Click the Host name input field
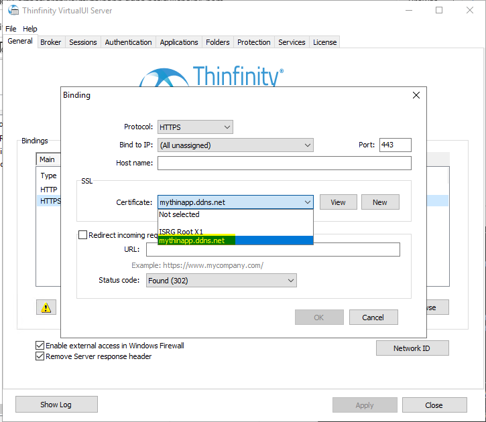 point(284,163)
